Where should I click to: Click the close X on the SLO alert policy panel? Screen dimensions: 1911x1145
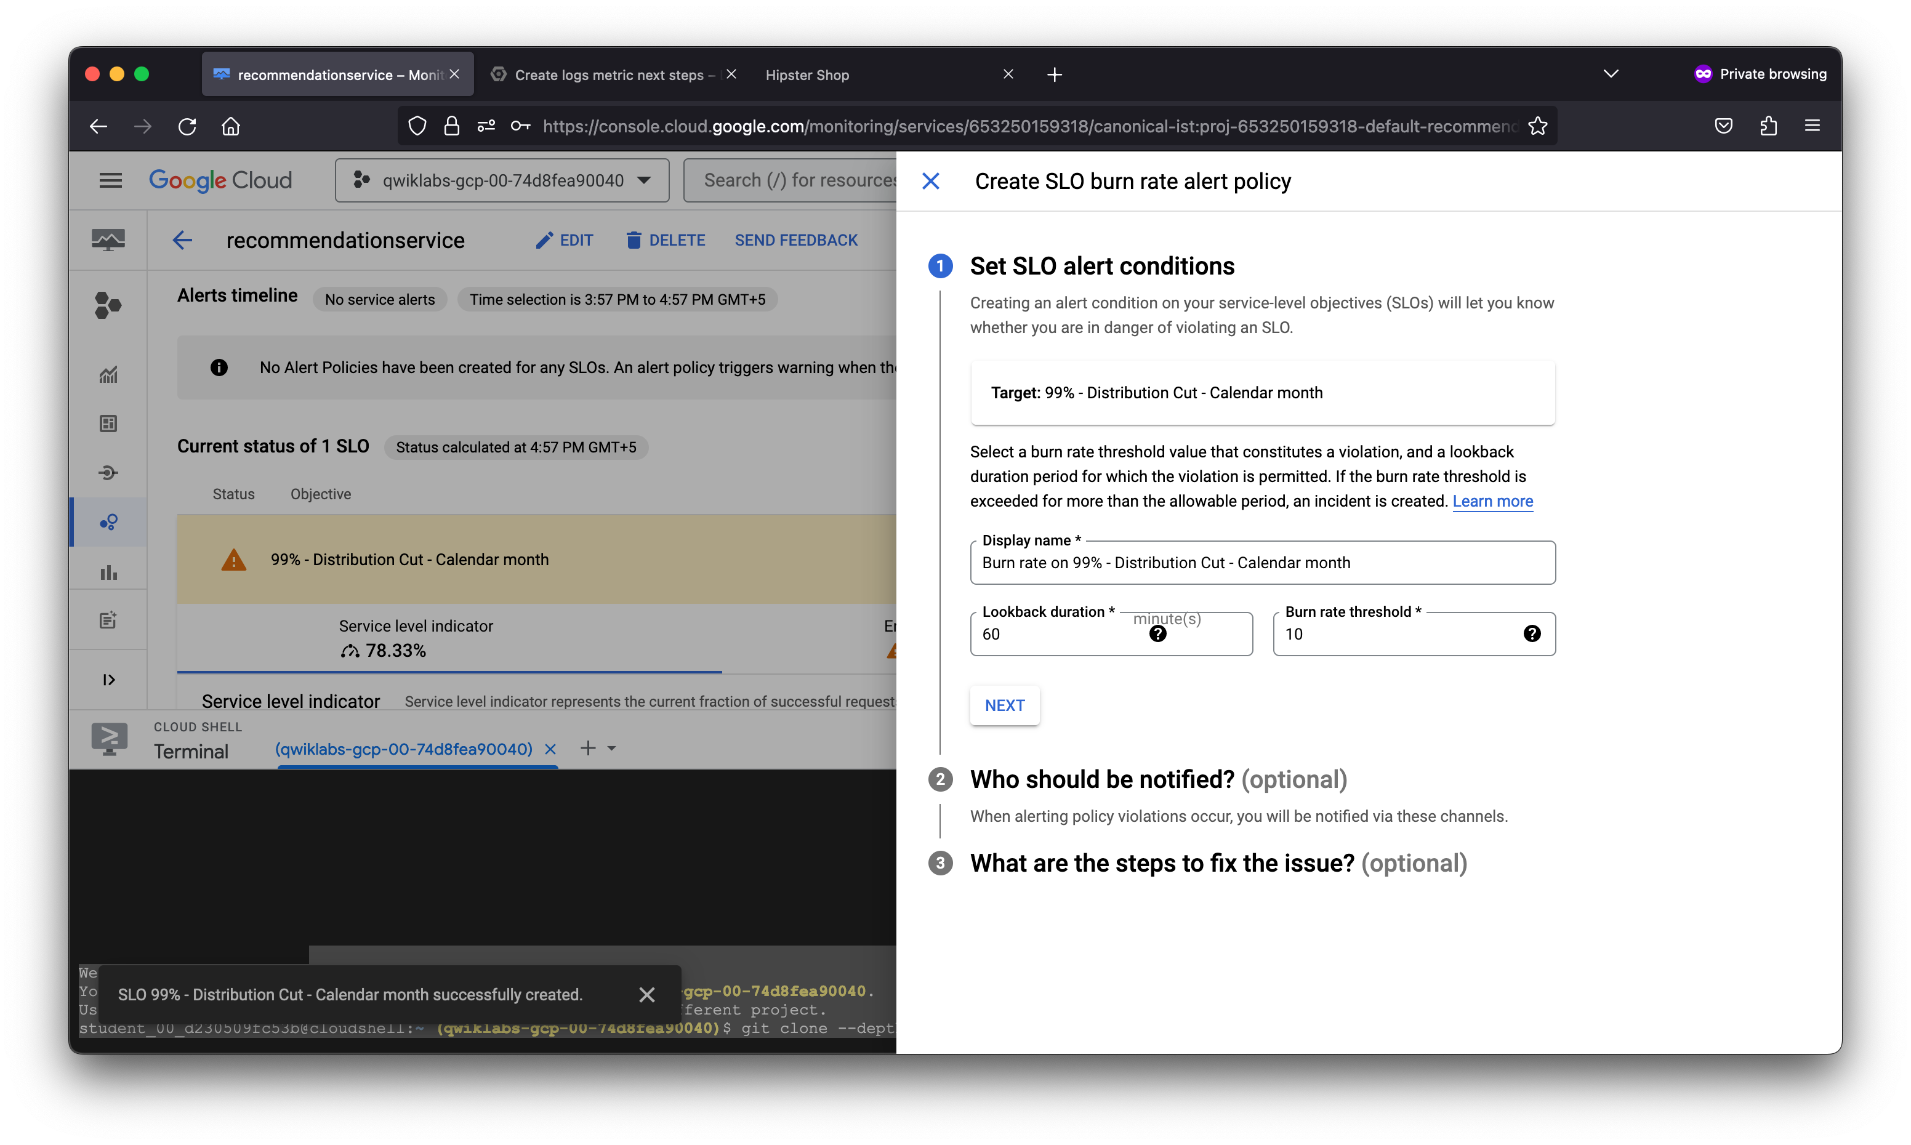pyautogui.click(x=930, y=180)
